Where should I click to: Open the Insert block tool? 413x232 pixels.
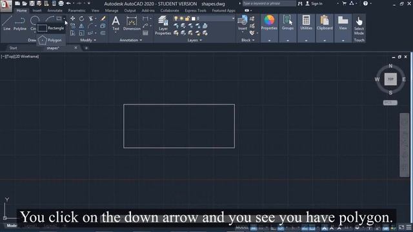coord(243,23)
